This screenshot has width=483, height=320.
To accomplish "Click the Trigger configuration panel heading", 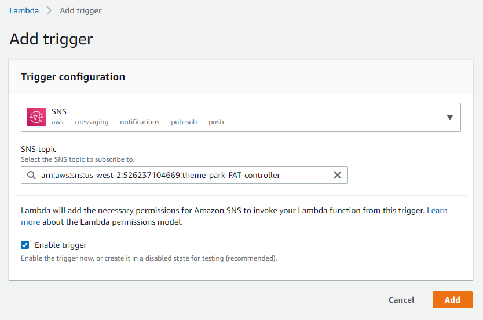I will pyautogui.click(x=73, y=77).
